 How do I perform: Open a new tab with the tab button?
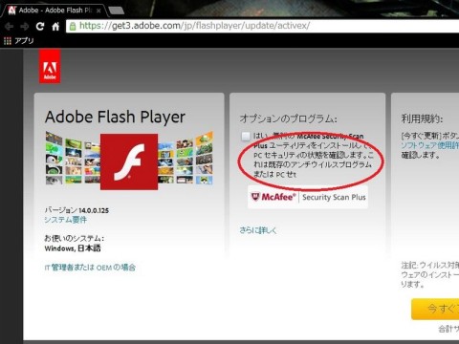117,11
